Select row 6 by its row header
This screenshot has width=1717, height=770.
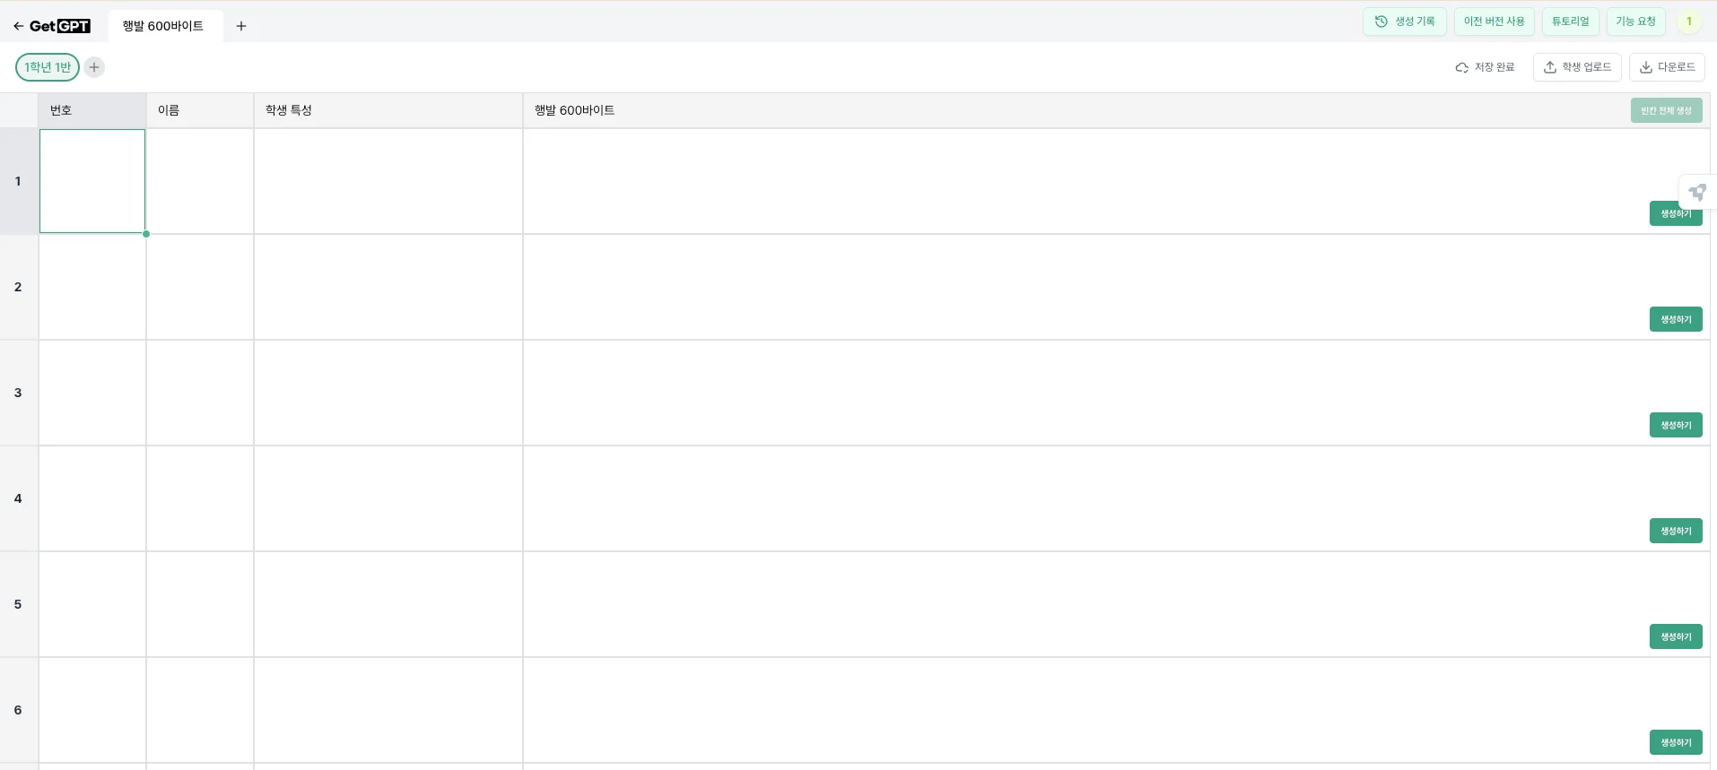coord(18,710)
